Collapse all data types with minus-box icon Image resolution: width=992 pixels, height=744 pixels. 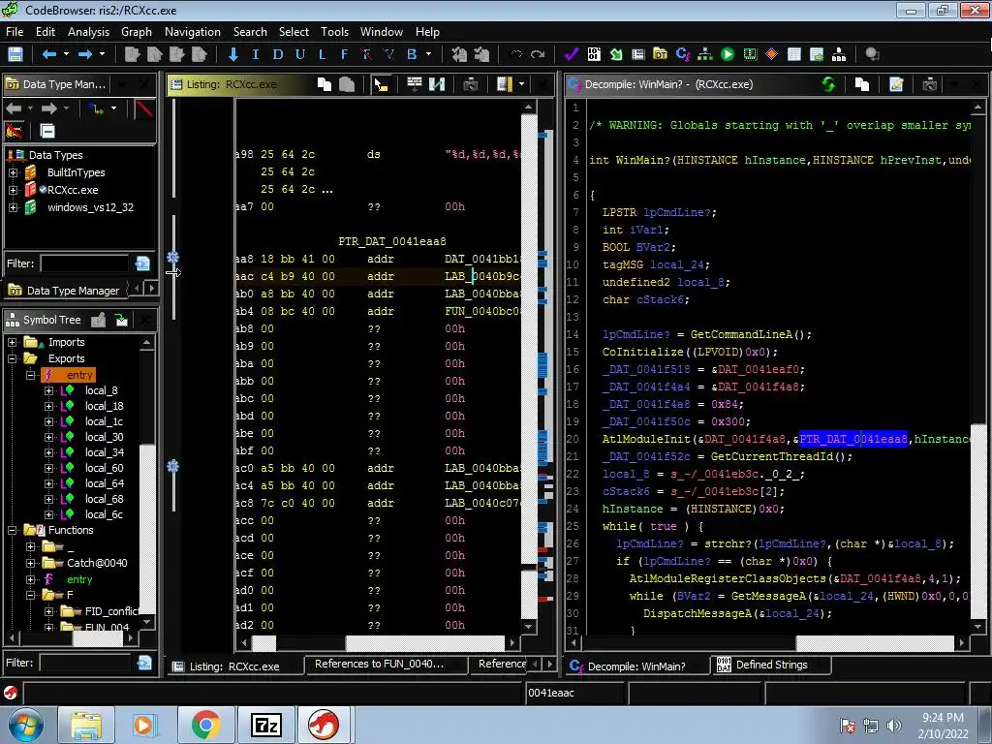click(x=47, y=131)
